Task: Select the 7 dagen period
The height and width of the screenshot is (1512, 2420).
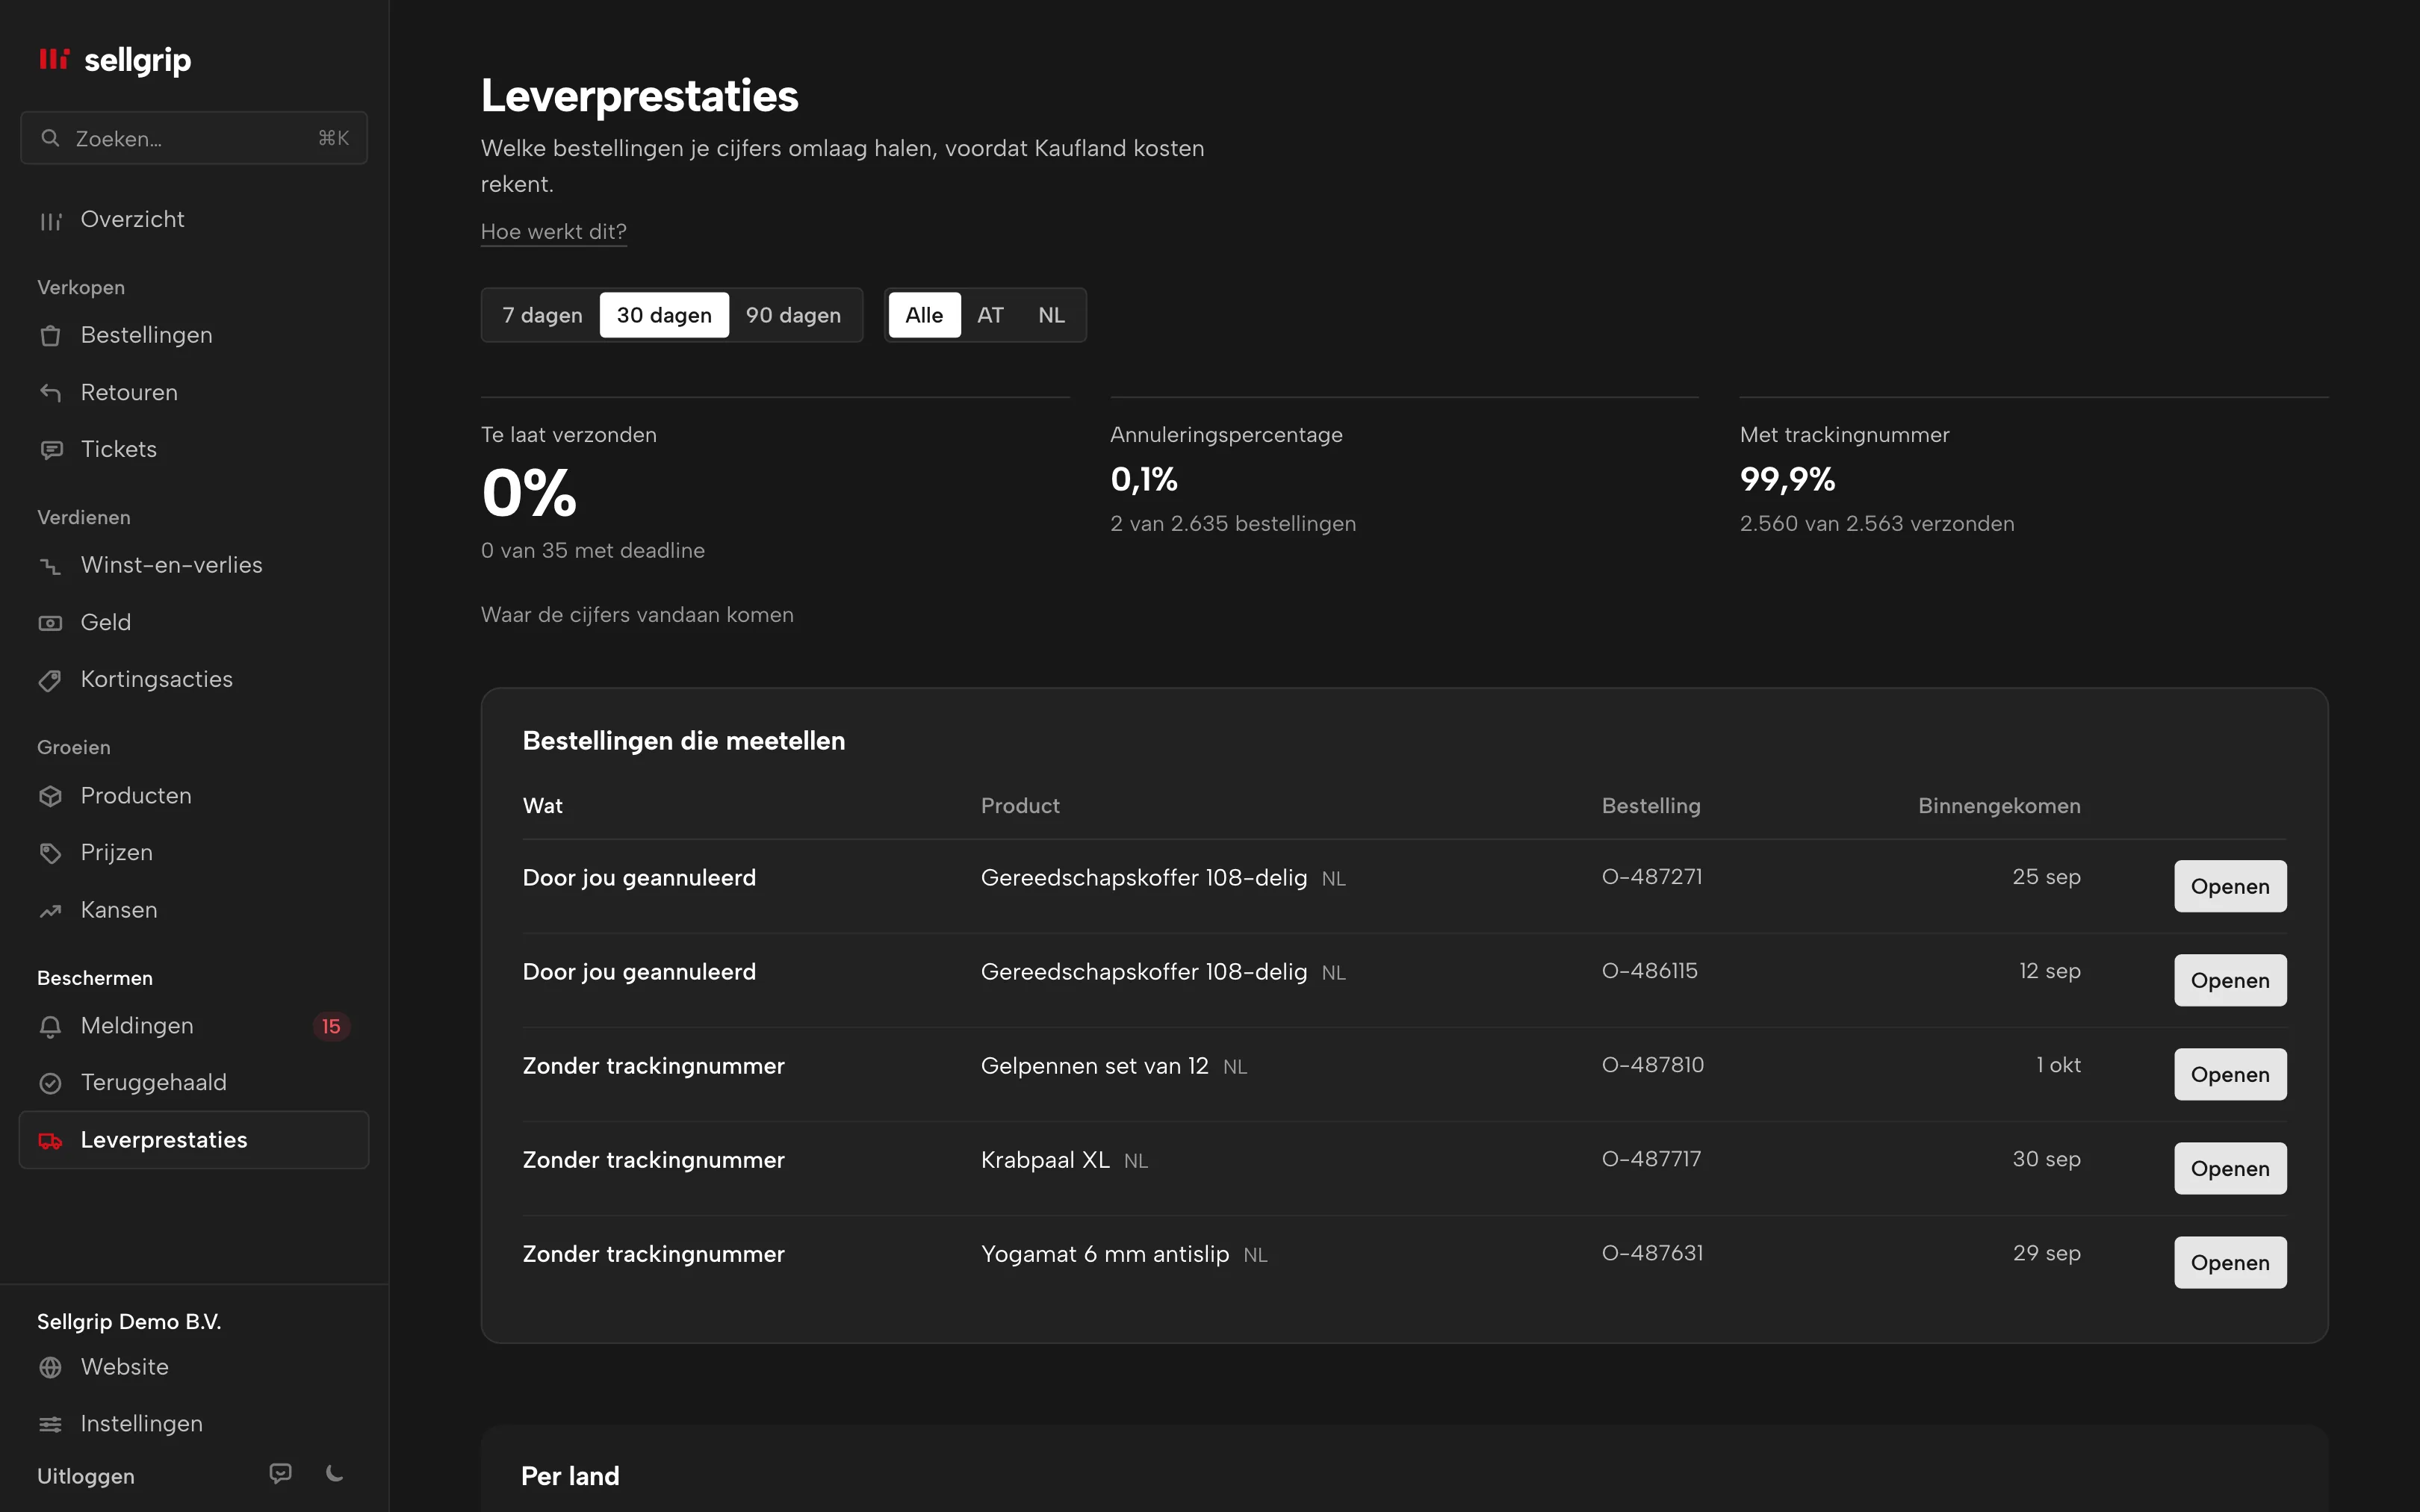Action: 542,315
